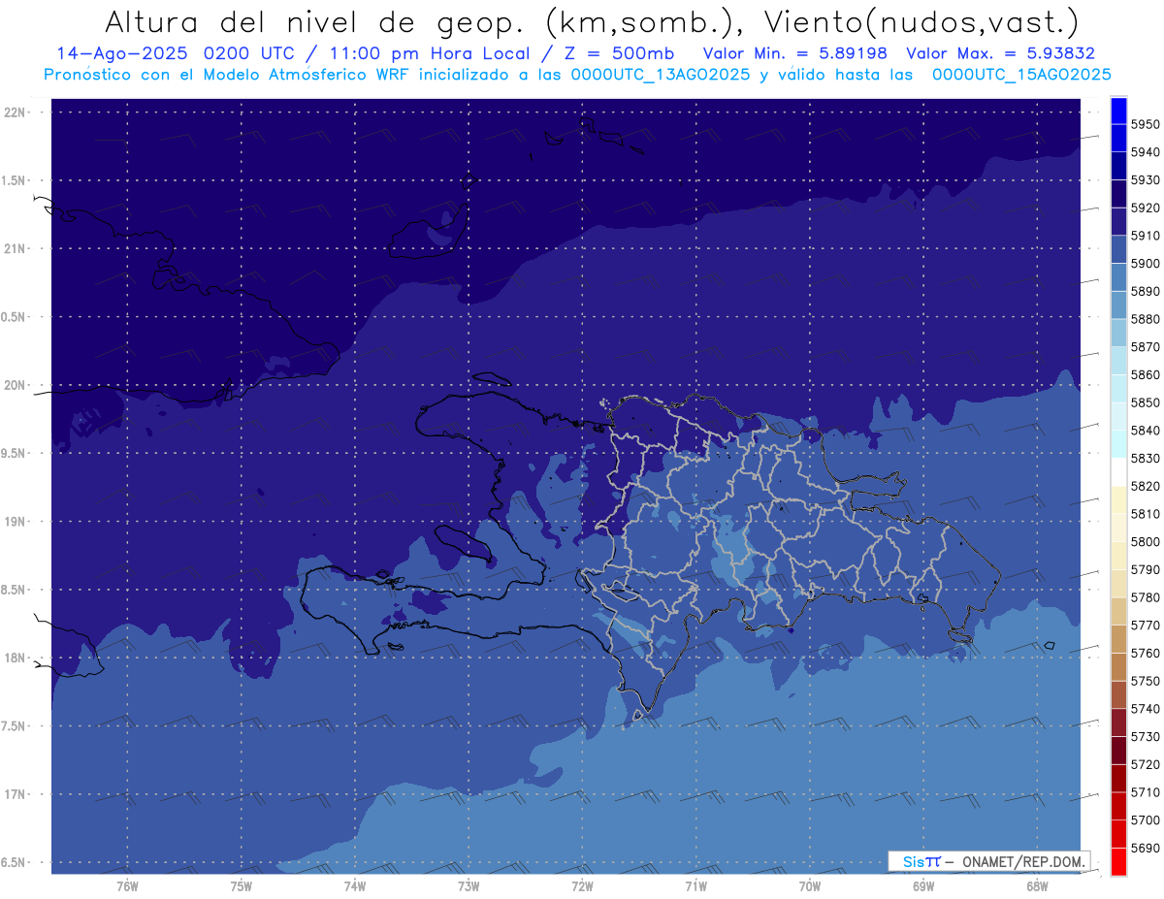Select the "73W" longitude label
1164x899 pixels.
point(468,885)
